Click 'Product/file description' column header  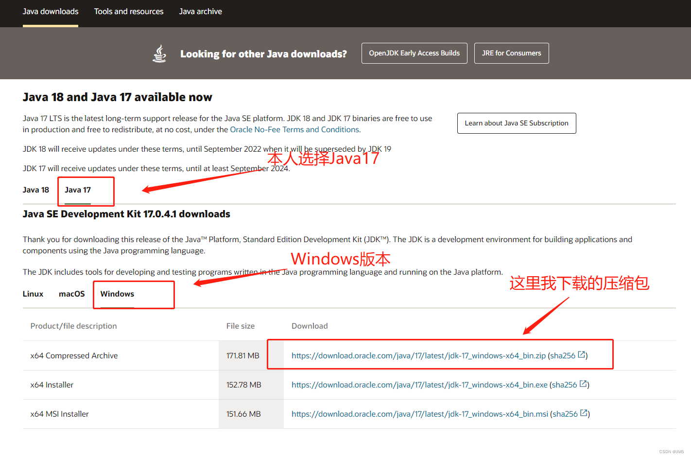click(x=73, y=326)
